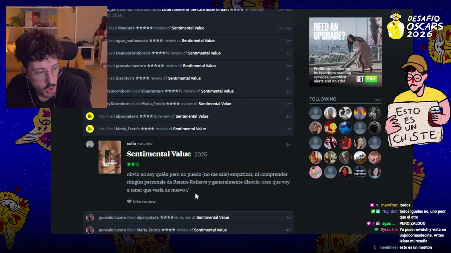Click gonzalo lucero avatar in the Maria_Frett row
Screen dimensions: 451x253
90,230
